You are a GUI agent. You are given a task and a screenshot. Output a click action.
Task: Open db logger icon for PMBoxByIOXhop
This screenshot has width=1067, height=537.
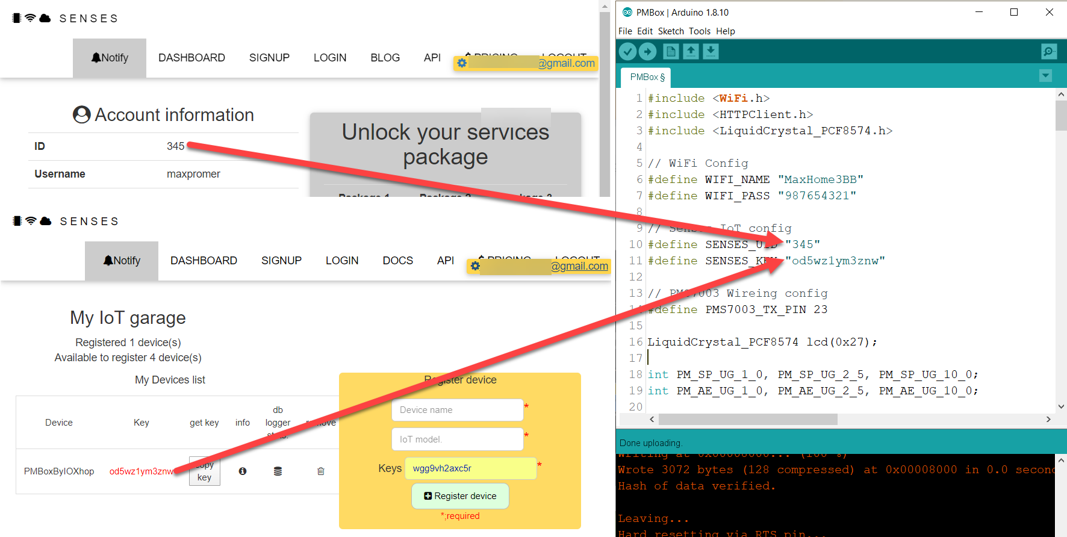pos(278,471)
